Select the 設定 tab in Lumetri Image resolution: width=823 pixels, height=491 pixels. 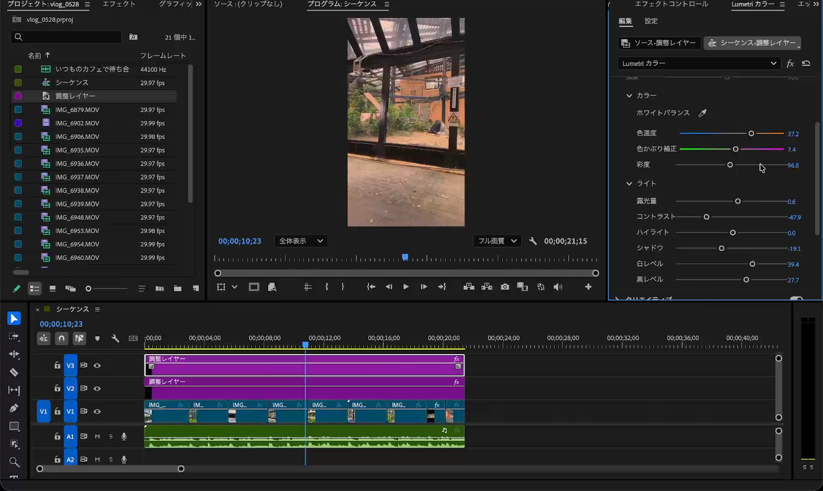tap(651, 21)
